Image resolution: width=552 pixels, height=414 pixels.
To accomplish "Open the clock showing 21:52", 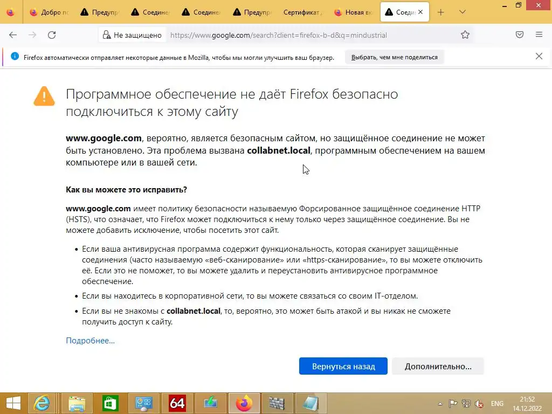I will point(527,403).
